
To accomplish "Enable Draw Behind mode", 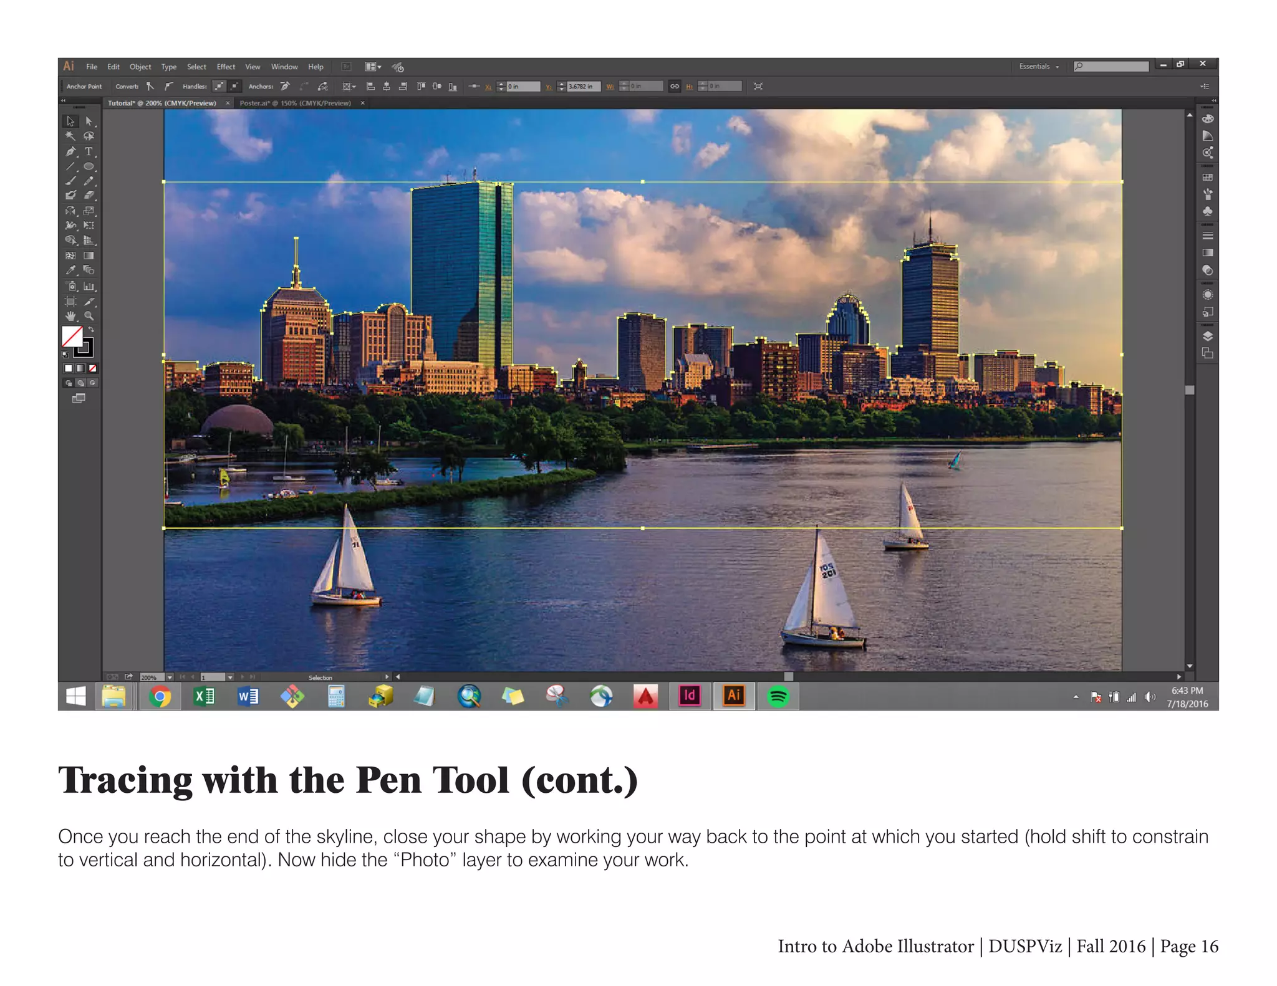I will [80, 383].
